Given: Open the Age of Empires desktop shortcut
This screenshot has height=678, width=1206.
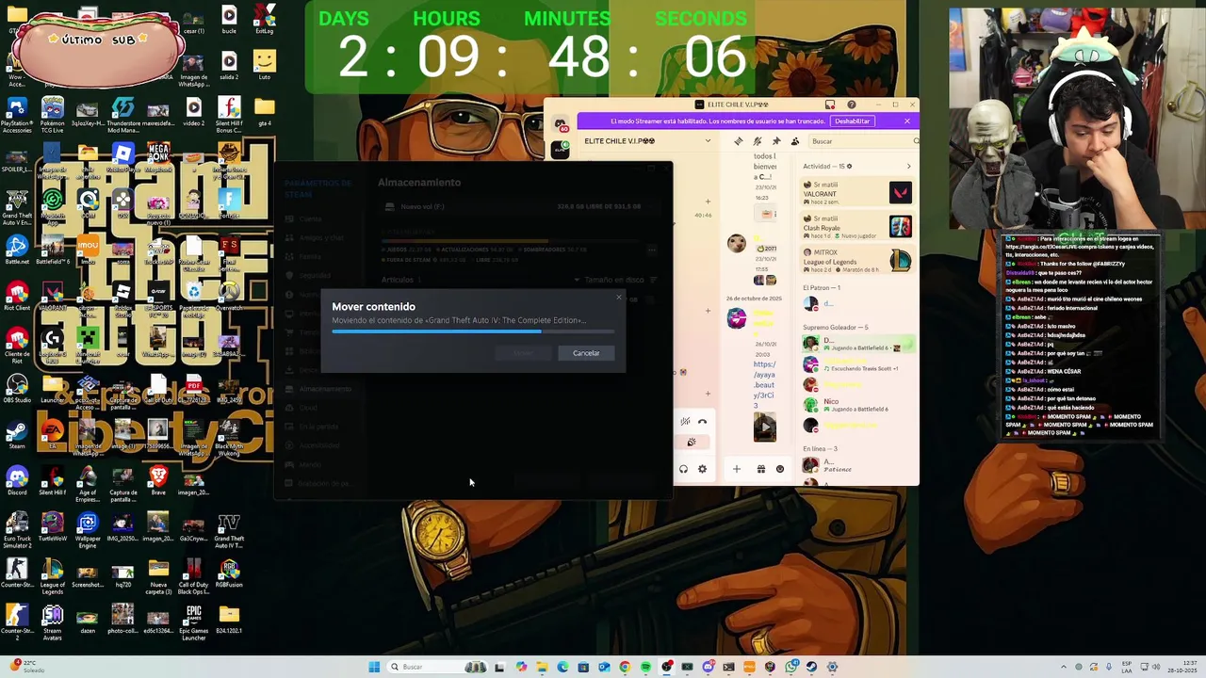Looking at the screenshot, I should pos(88,484).
